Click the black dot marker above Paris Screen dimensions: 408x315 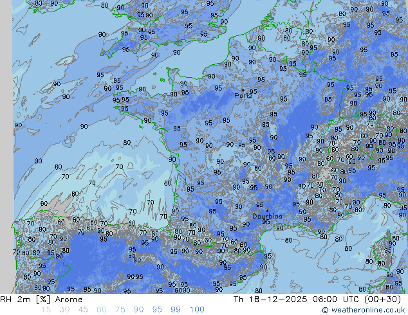coord(243,90)
